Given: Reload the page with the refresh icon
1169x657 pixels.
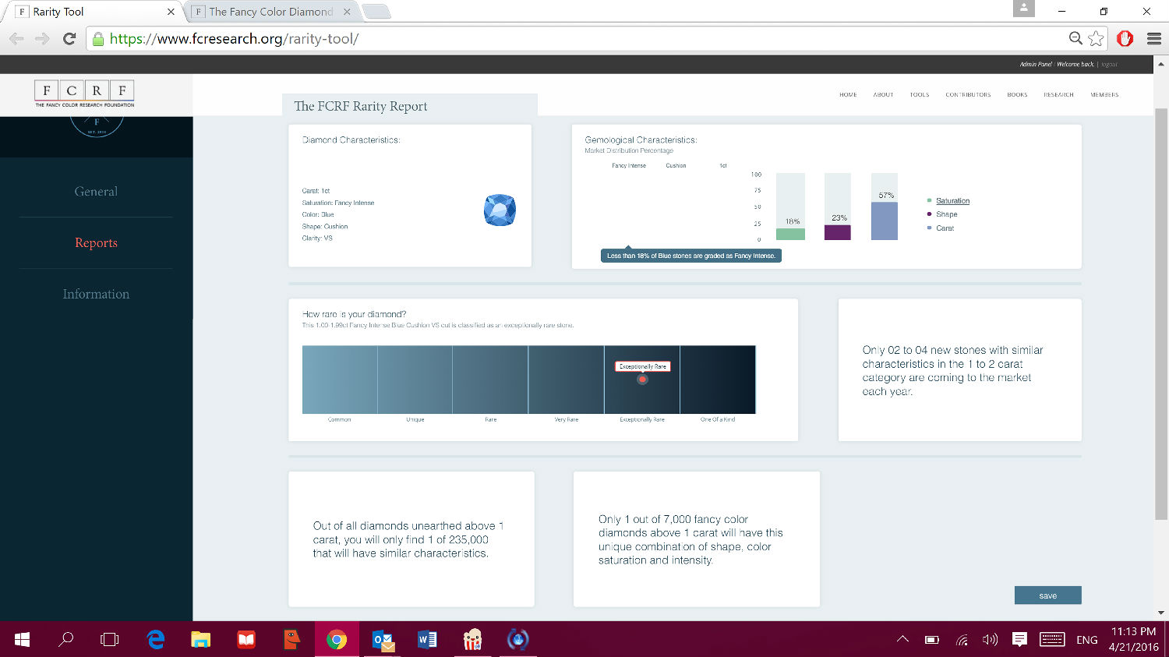Looking at the screenshot, I should tap(69, 38).
